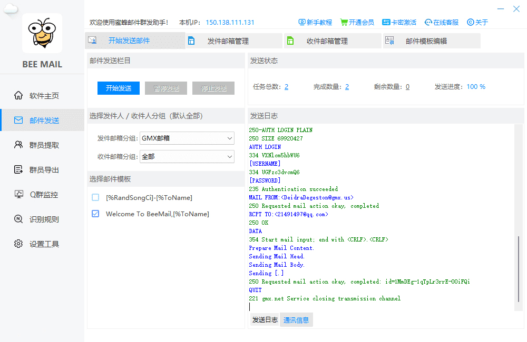The image size is (527, 342).
Task: Go to 识别规则 in sidebar
Action: [x=42, y=219]
